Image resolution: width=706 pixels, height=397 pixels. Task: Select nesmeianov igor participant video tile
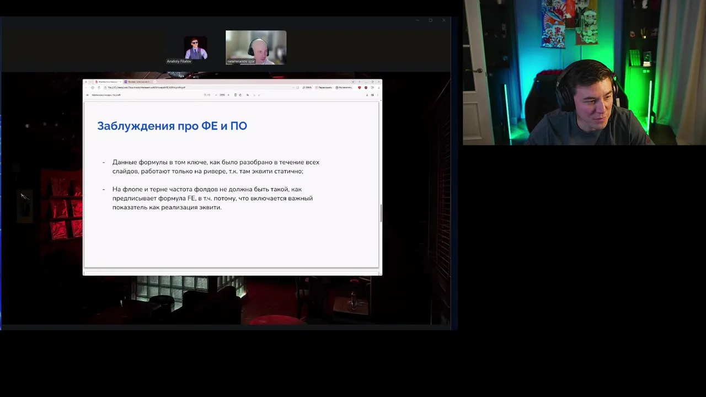pos(256,47)
